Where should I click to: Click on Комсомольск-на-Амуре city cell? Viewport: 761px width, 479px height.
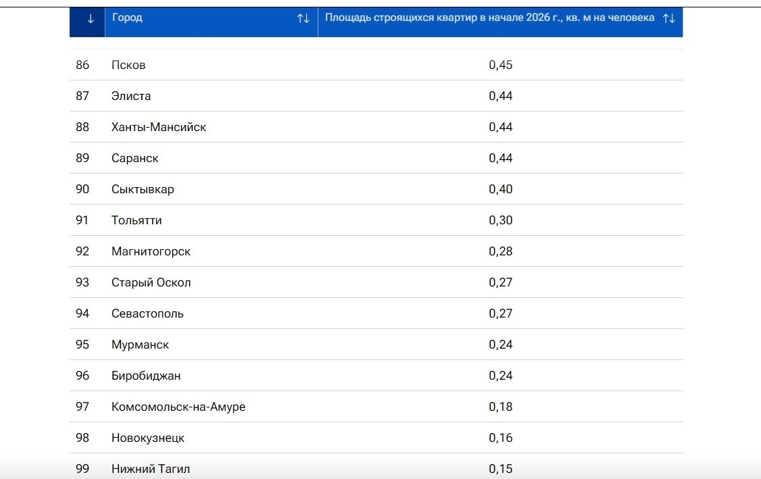(x=178, y=407)
